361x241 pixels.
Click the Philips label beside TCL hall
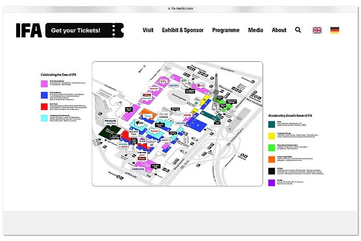click(x=174, y=86)
